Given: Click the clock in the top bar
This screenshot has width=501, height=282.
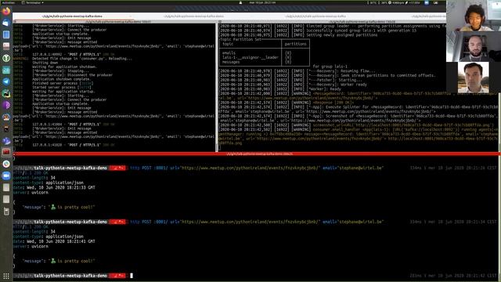Looking at the screenshot, I should pos(262,2).
